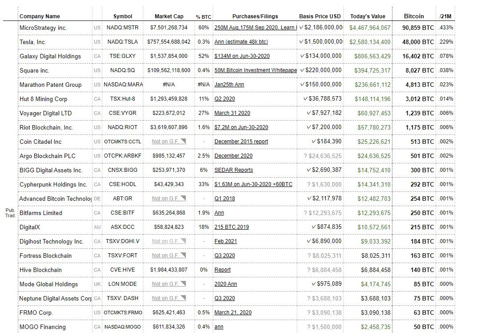
Task: Open Digihost Technology 'Feb 2021' link
Action: (x=226, y=241)
